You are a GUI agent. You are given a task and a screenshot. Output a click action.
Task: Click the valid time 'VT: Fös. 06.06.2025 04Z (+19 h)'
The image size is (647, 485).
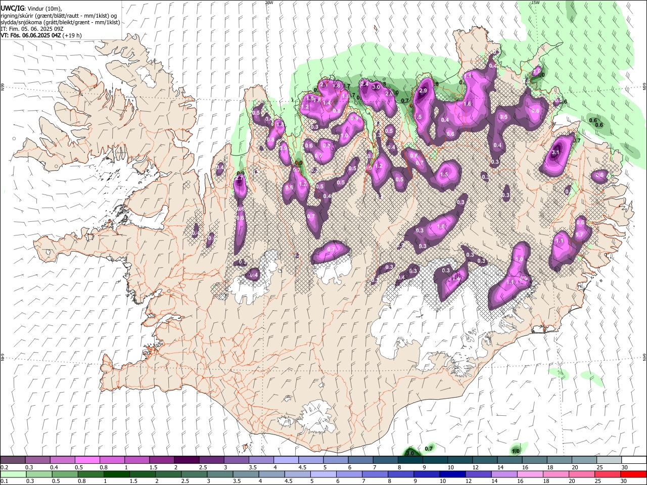[x=41, y=35]
